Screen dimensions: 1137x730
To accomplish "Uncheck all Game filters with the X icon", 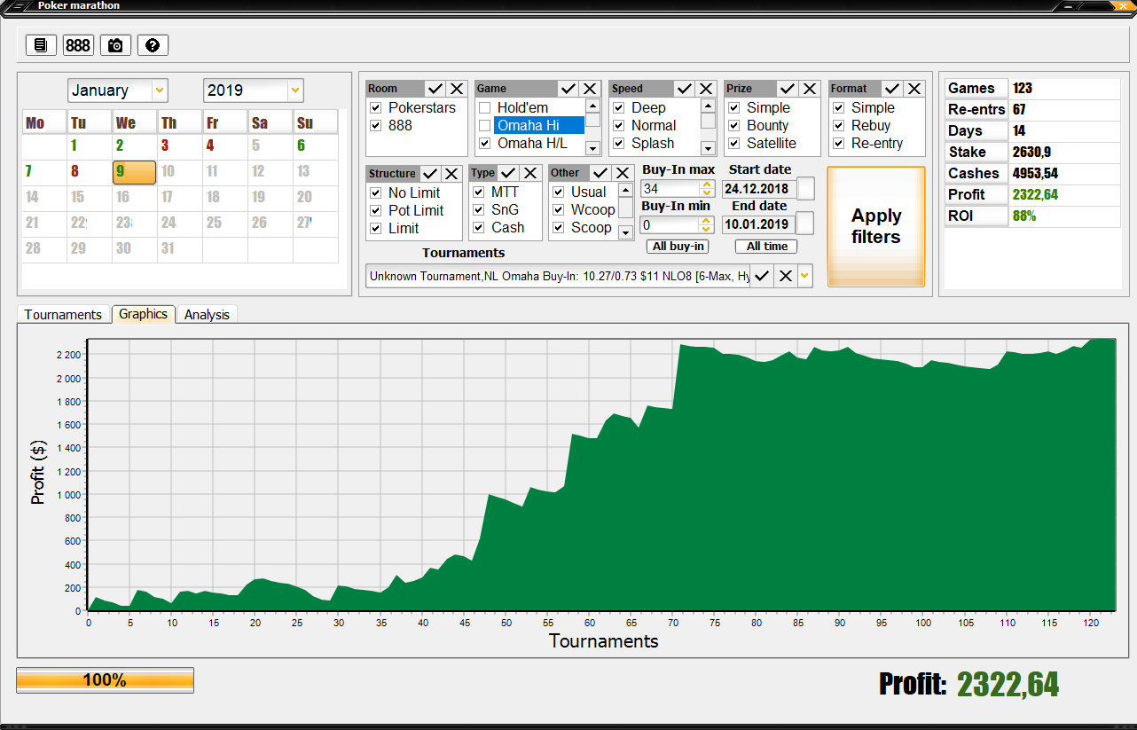I will pos(590,89).
